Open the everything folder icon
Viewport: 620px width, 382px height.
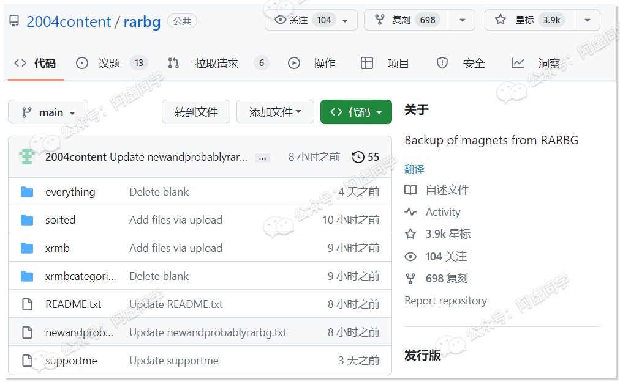pos(27,191)
